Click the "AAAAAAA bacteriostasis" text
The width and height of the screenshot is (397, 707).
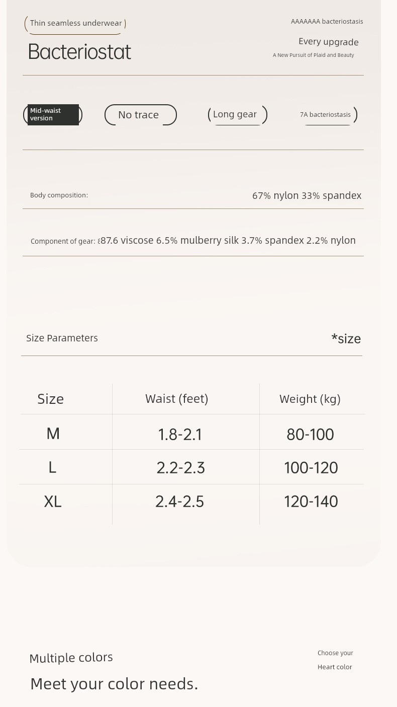(327, 22)
